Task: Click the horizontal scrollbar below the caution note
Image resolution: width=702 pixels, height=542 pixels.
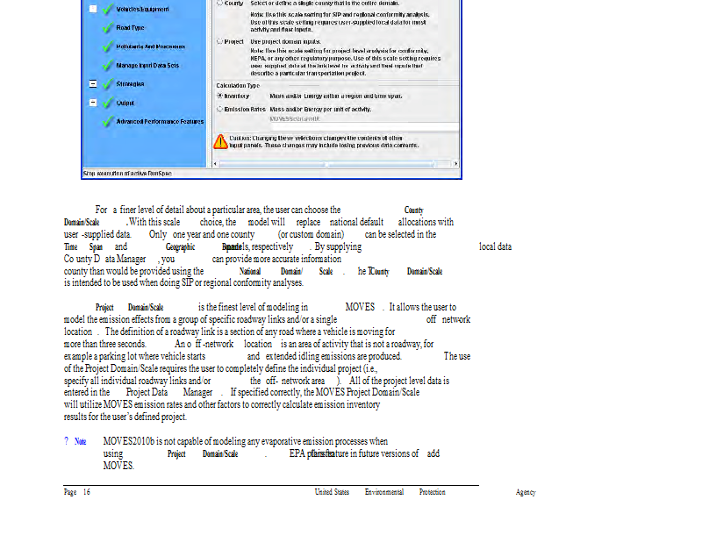Action: coord(333,164)
